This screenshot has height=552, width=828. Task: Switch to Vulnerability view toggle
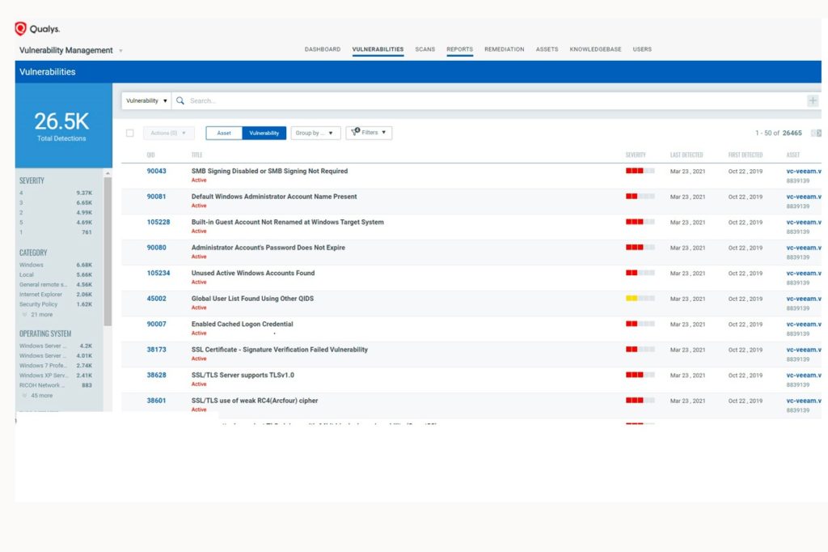[264, 134]
